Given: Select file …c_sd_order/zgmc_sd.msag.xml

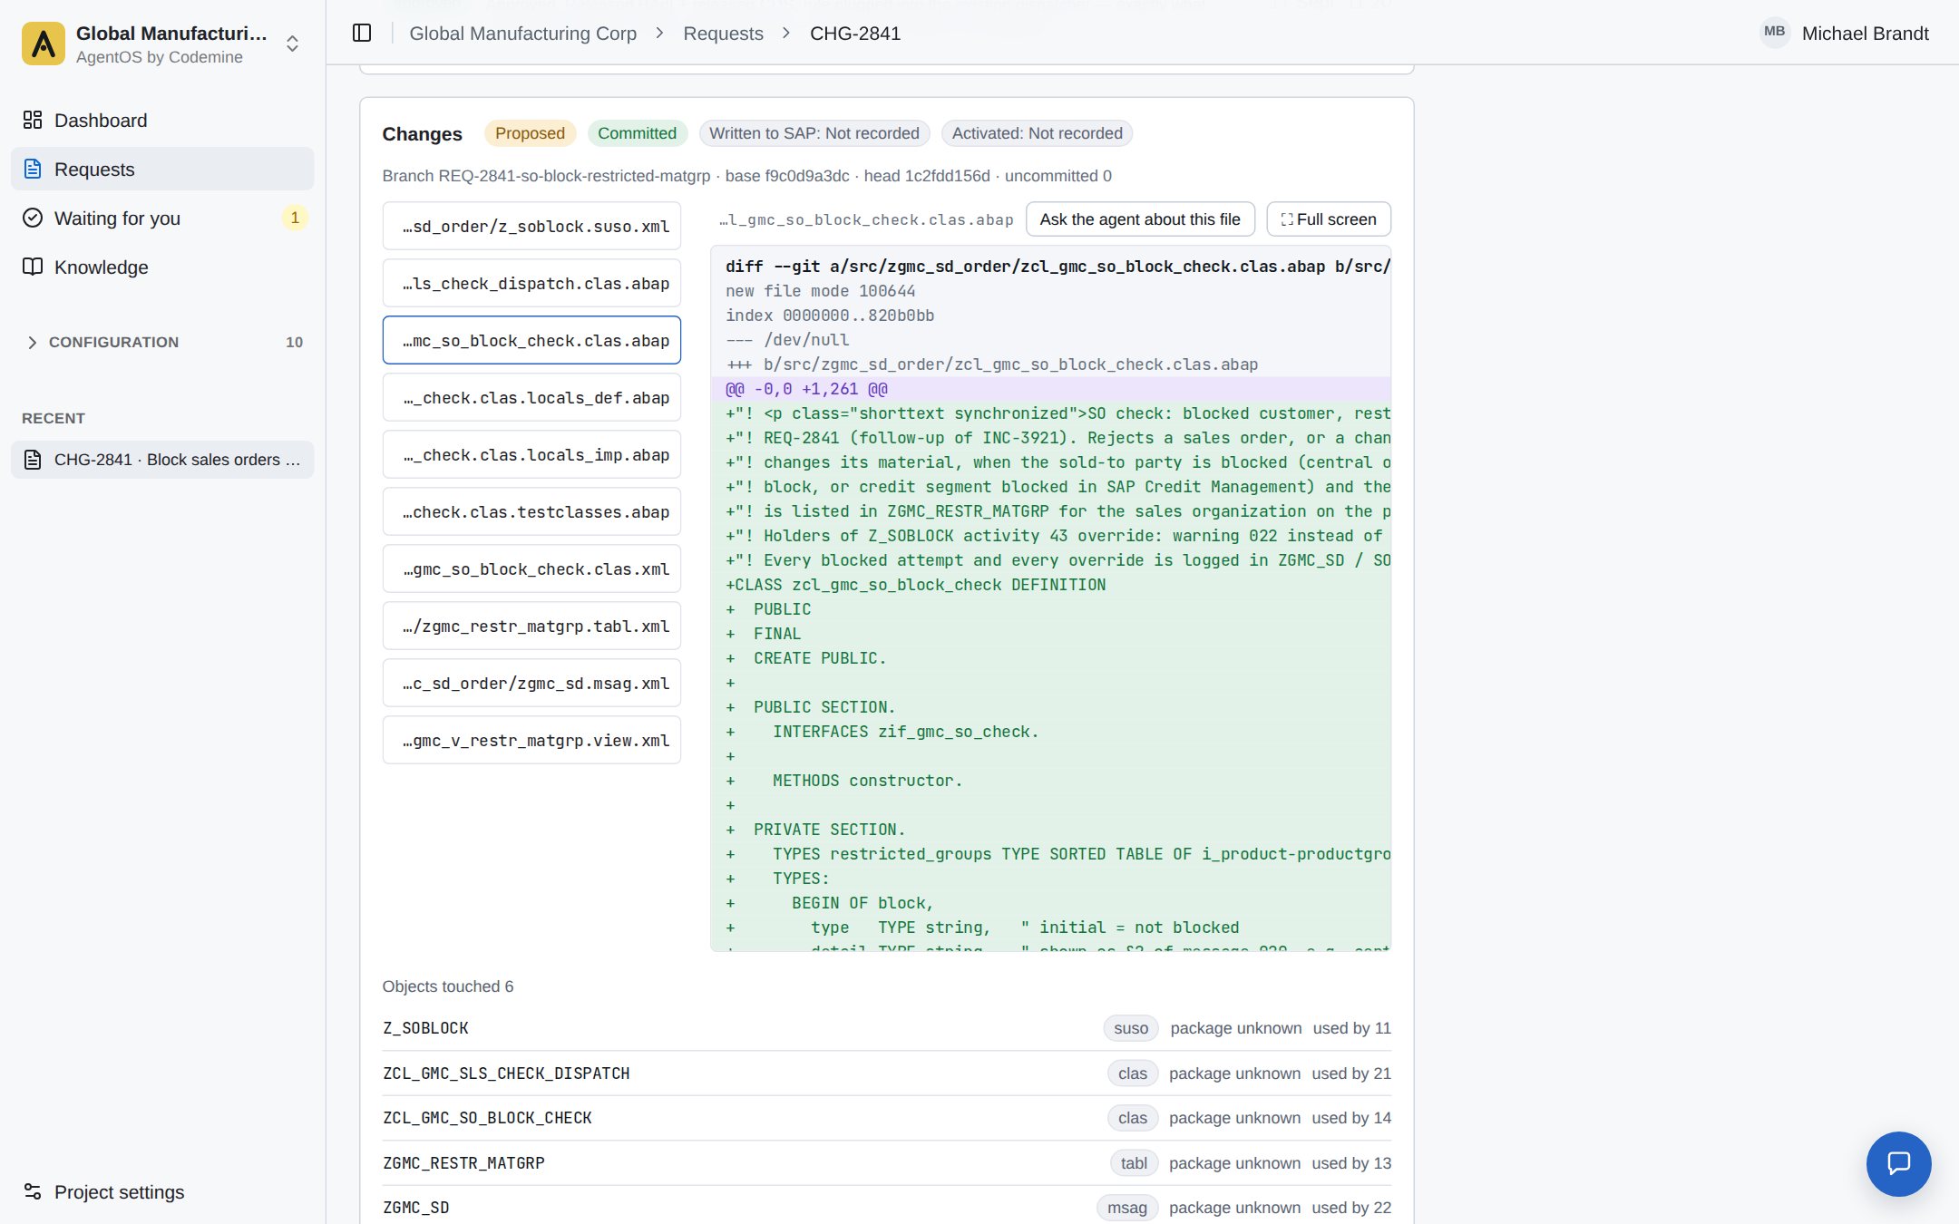Looking at the screenshot, I should pos(531,684).
